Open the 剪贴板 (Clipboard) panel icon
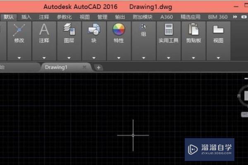The image size is (248, 165). pyautogui.click(x=193, y=29)
